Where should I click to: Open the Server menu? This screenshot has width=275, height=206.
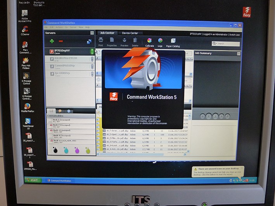click(x=73, y=28)
